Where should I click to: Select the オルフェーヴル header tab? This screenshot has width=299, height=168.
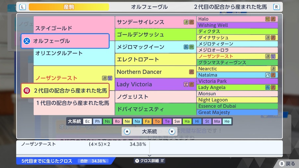[x=149, y=7]
